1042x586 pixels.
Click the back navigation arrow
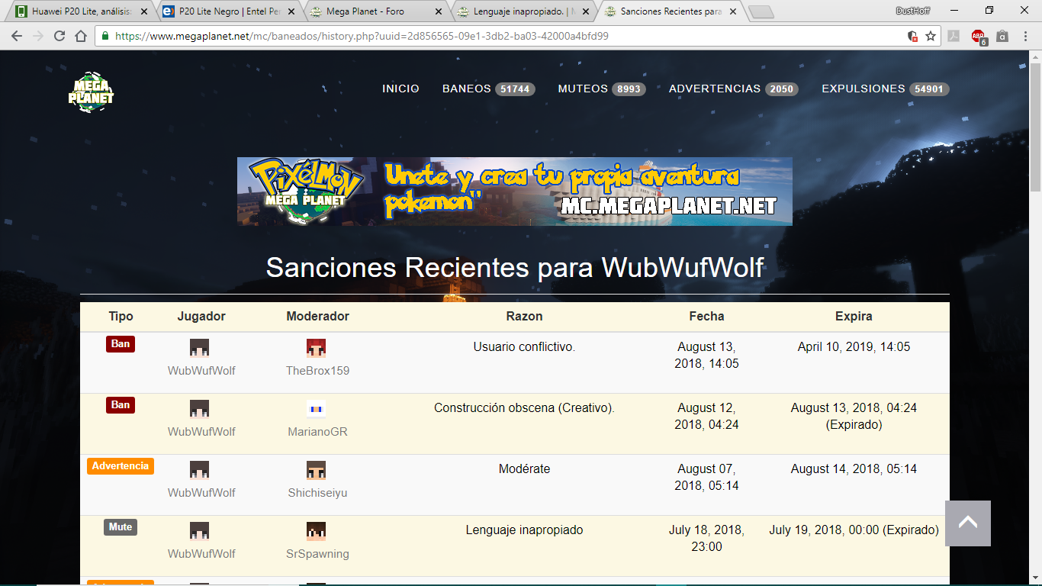17,36
